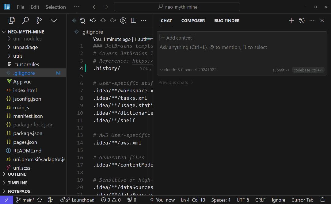Screen dimensions: 331x204
Task: Open package.json in the file tree
Action: [28, 133]
